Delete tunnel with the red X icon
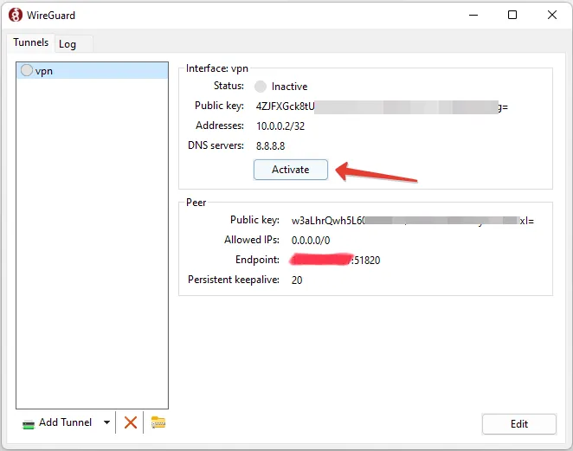 (131, 422)
